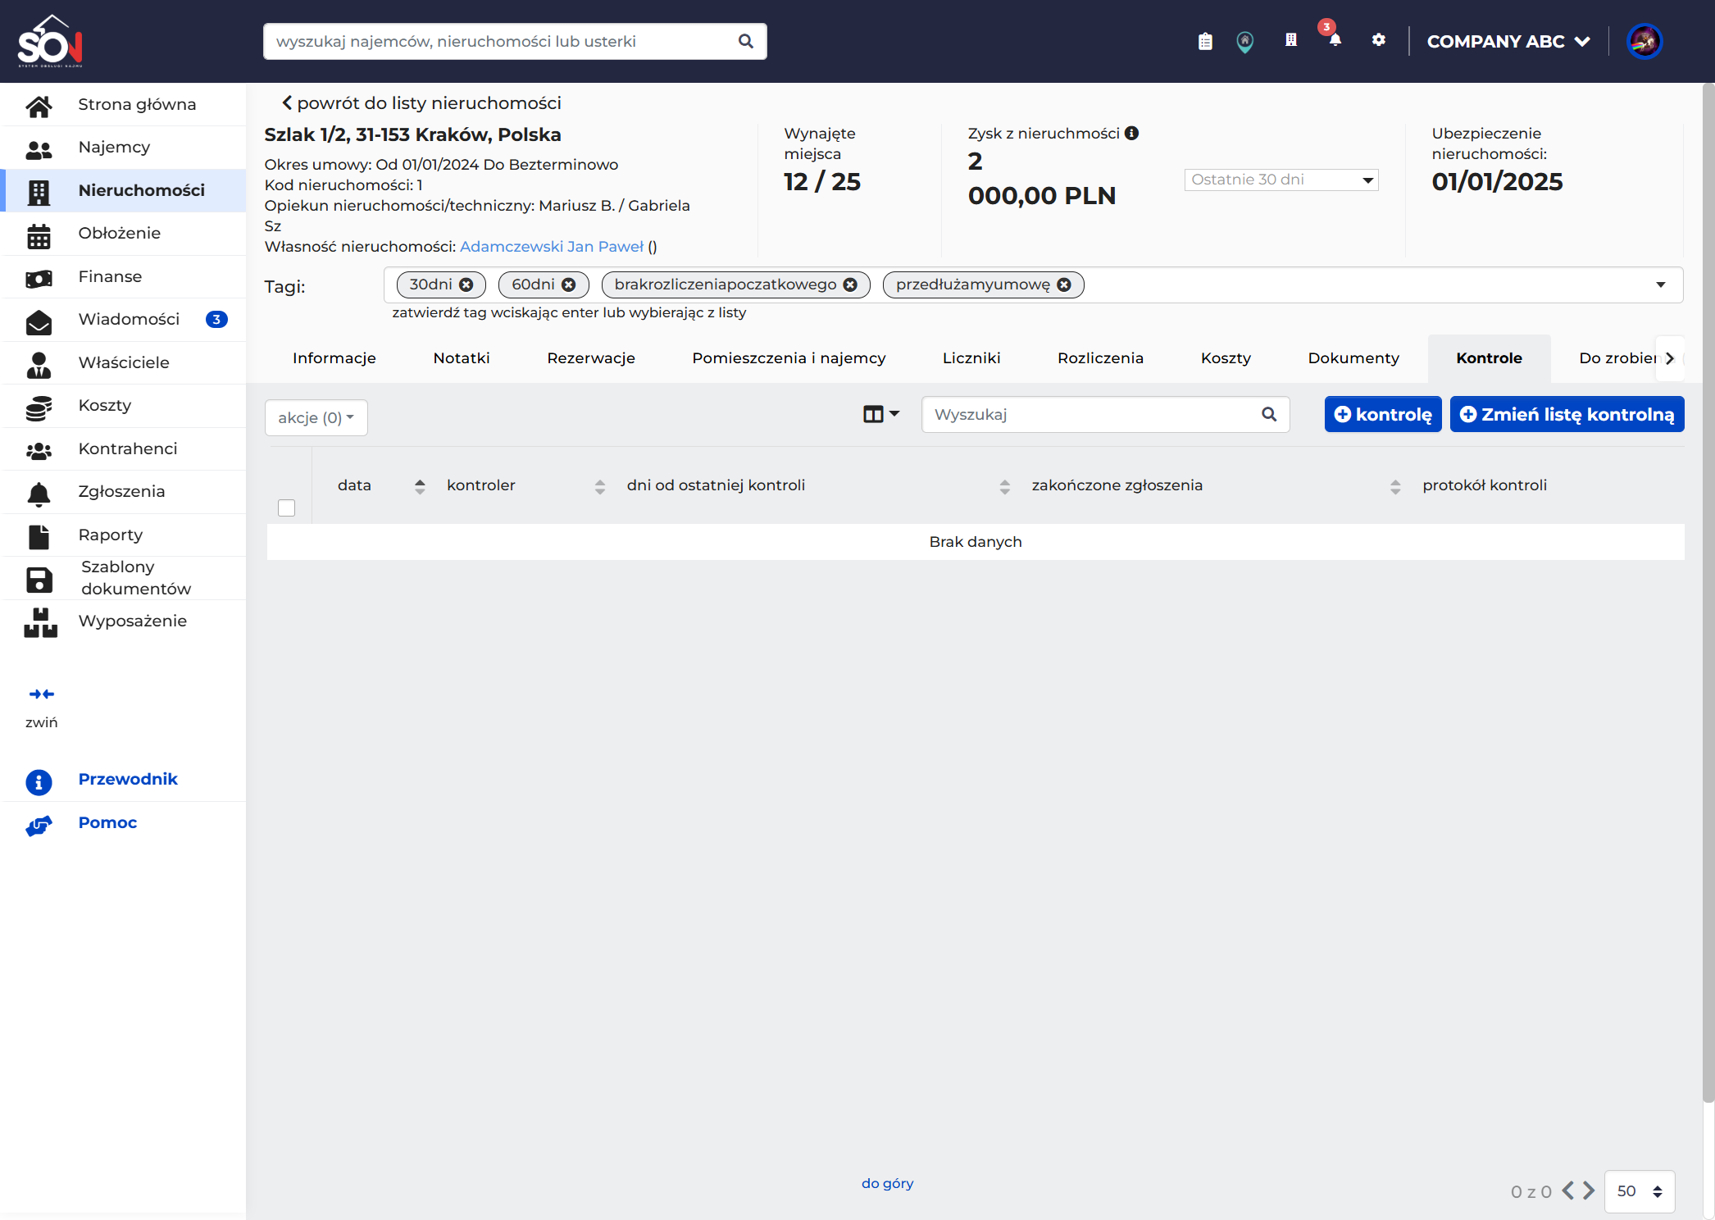
Task: Click info icon next to Zysk z nieruchmości
Action: click(1131, 133)
